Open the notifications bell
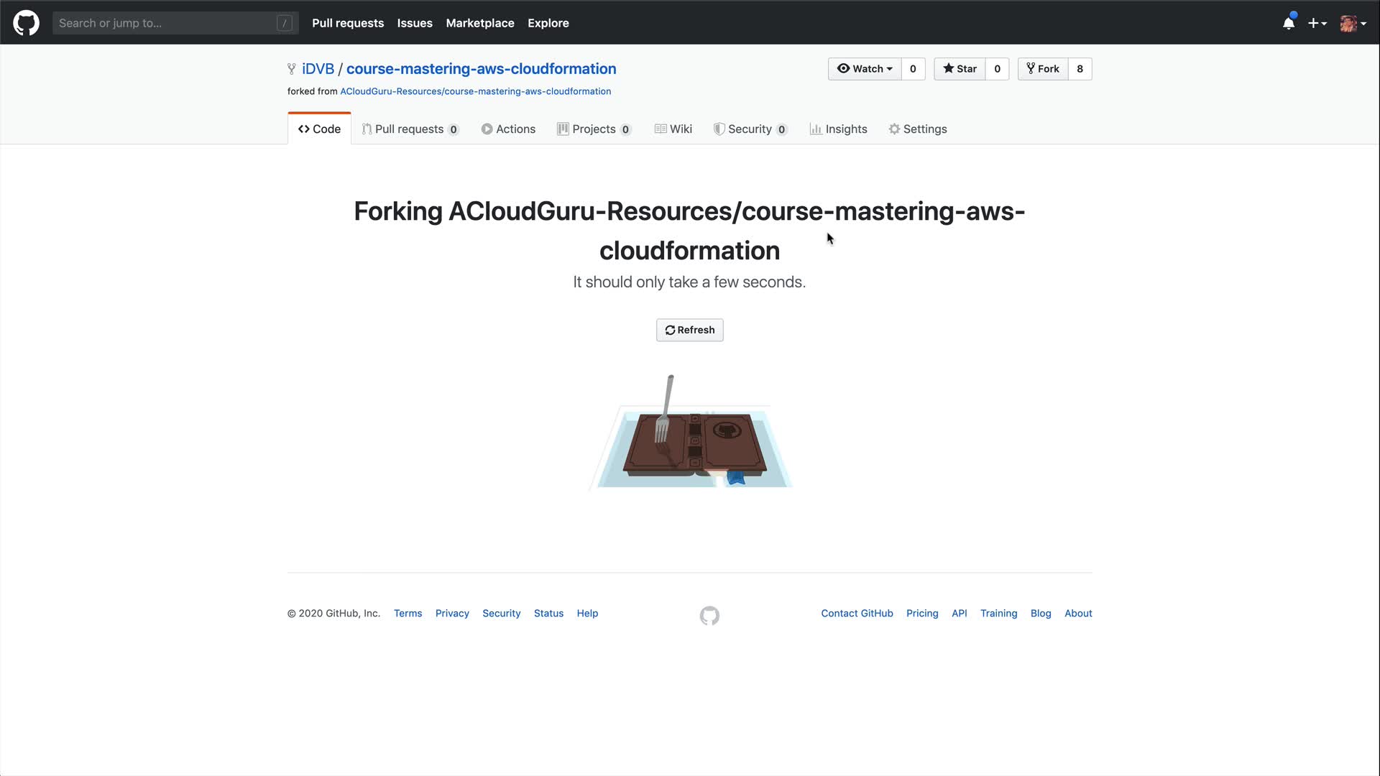Viewport: 1380px width, 776px height. coord(1288,23)
